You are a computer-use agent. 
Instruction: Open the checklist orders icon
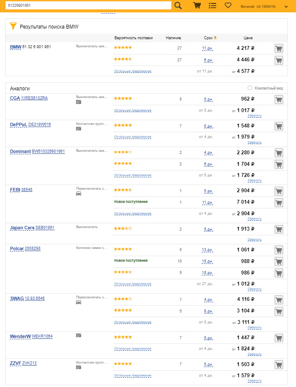tap(212, 6)
